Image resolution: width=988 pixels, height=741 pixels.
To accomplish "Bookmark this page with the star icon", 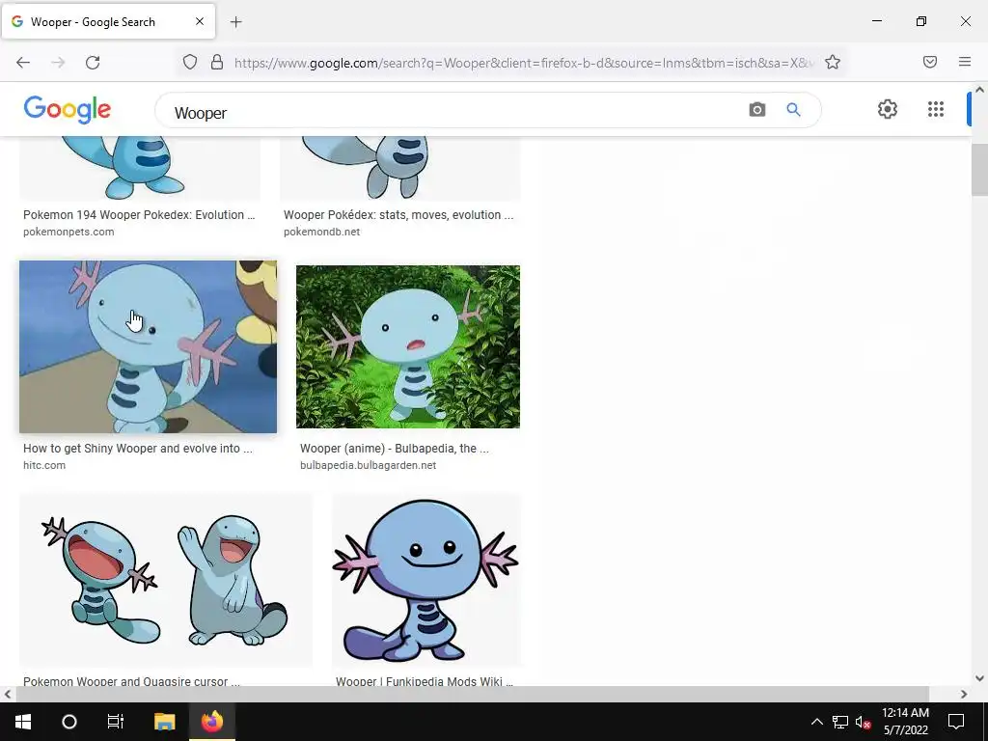I will click(833, 62).
